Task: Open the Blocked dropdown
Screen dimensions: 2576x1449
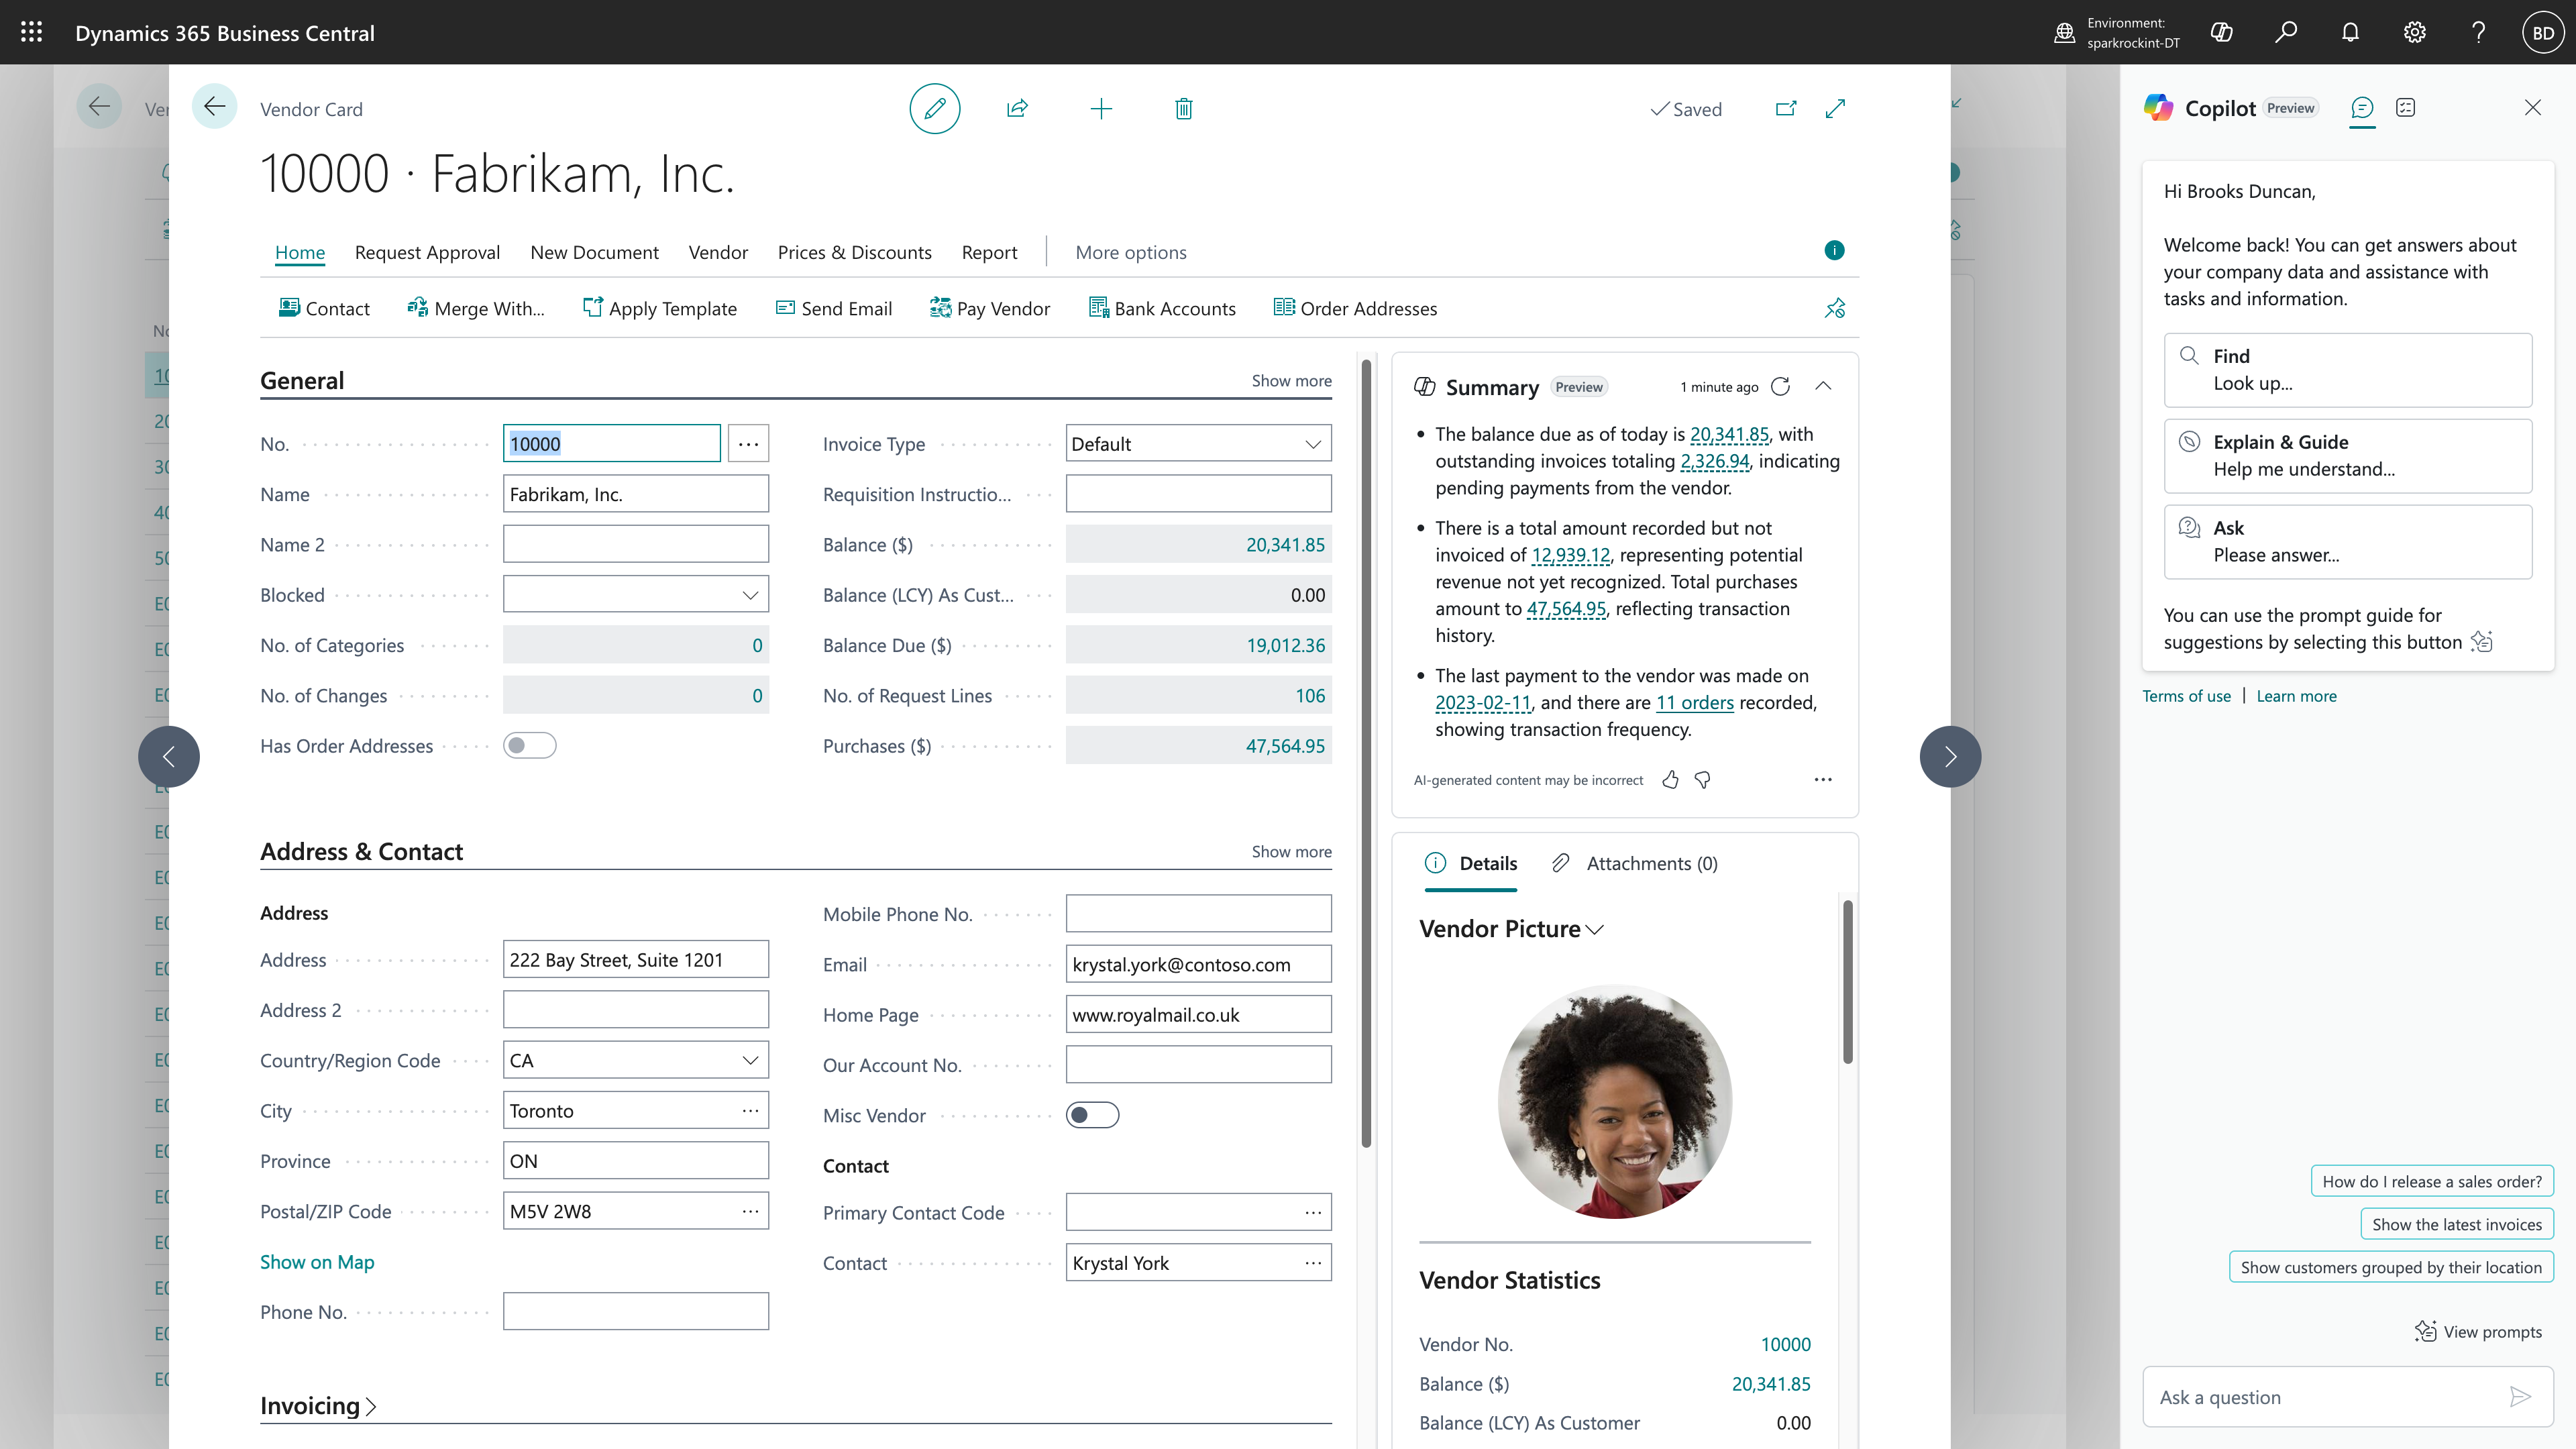Action: tap(635, 595)
